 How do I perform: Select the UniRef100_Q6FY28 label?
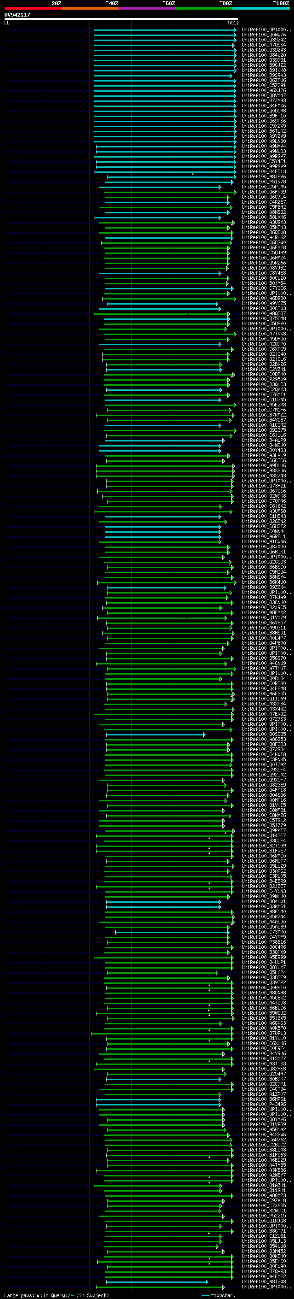pos(264,247)
